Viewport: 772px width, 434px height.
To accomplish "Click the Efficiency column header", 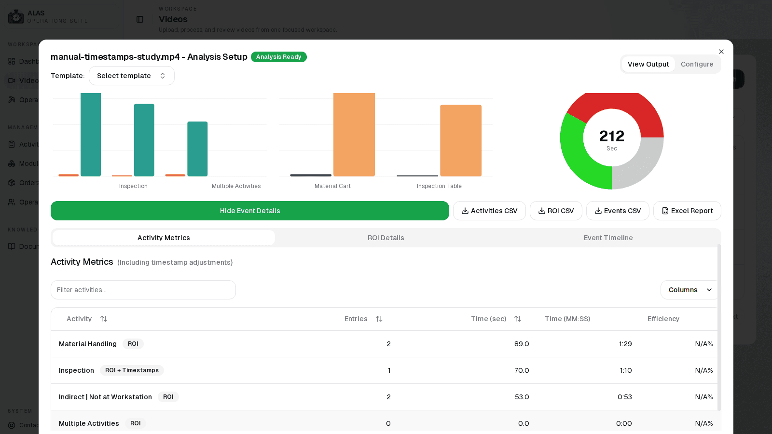I will [x=663, y=319].
